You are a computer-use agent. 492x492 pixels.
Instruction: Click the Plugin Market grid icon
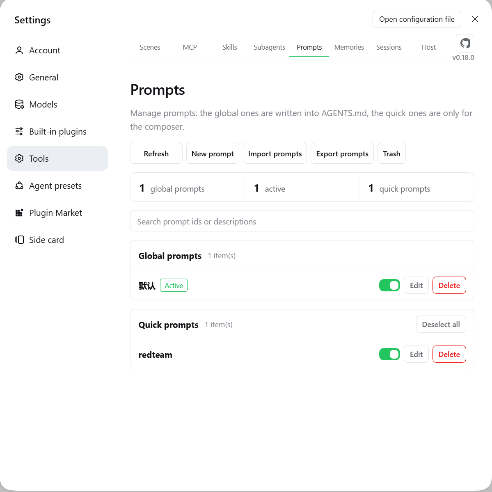tap(19, 213)
